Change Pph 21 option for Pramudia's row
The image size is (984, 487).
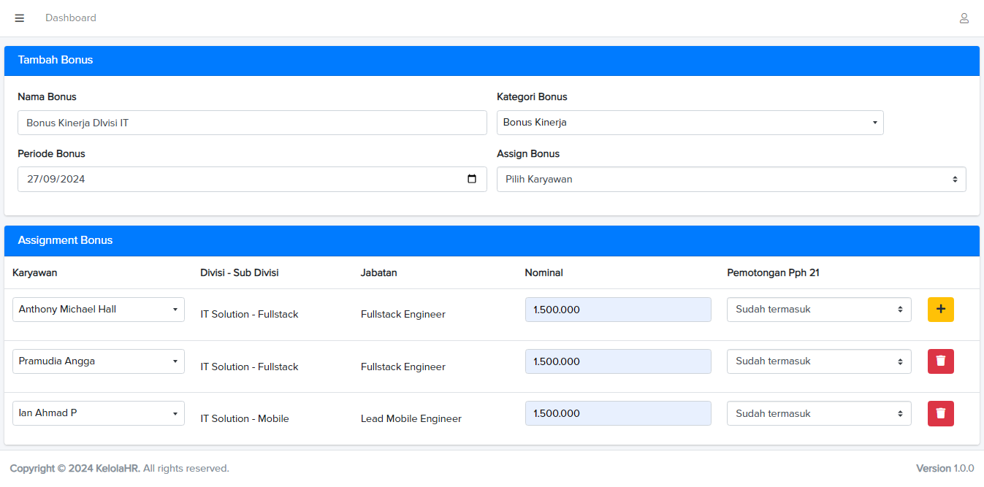click(x=818, y=361)
